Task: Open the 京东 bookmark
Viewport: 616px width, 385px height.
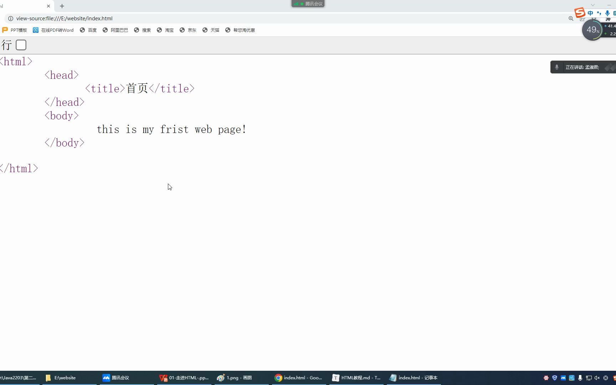Action: (x=188, y=30)
